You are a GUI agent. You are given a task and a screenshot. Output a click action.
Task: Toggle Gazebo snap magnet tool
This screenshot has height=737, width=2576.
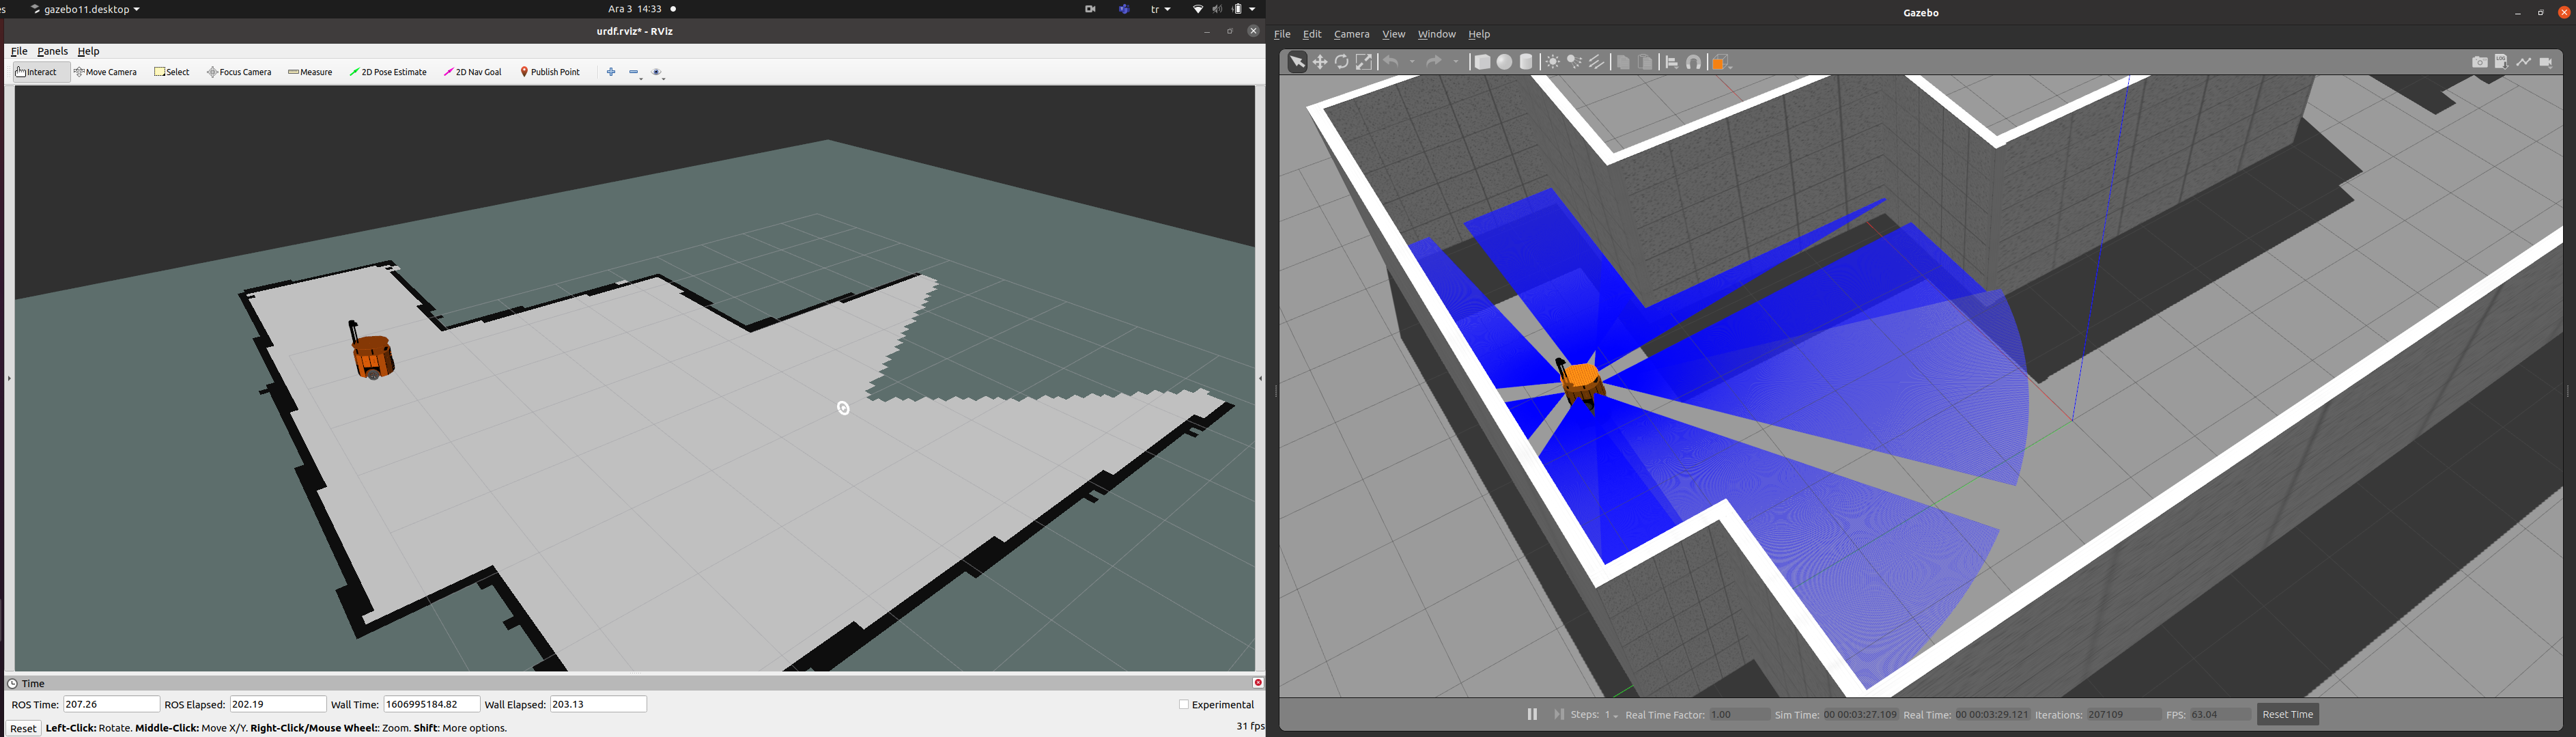click(x=1694, y=62)
